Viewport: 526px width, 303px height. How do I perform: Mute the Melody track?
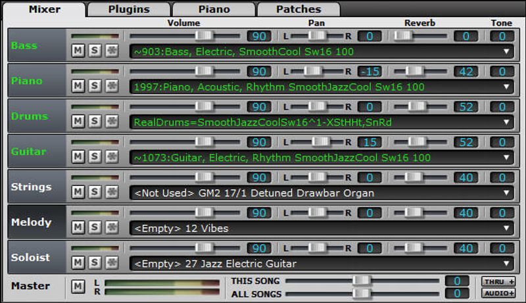point(78,227)
